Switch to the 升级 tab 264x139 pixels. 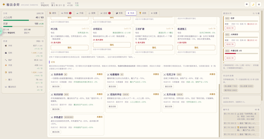point(80,13)
